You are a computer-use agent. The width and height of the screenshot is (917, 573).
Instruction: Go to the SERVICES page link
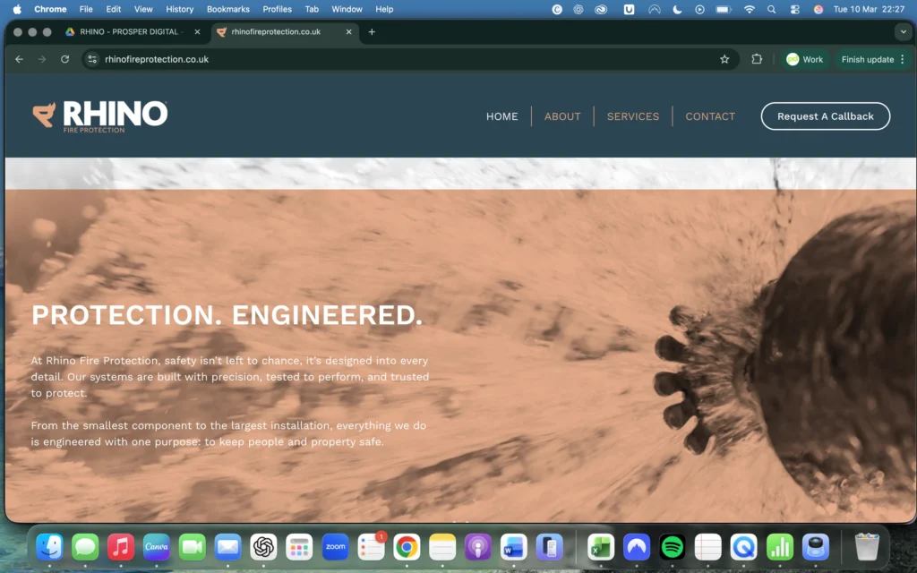632,116
